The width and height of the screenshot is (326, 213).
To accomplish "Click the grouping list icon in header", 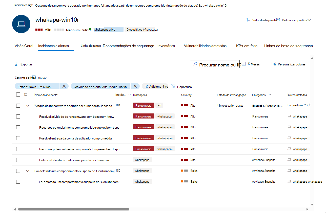I will (x=26, y=94).
